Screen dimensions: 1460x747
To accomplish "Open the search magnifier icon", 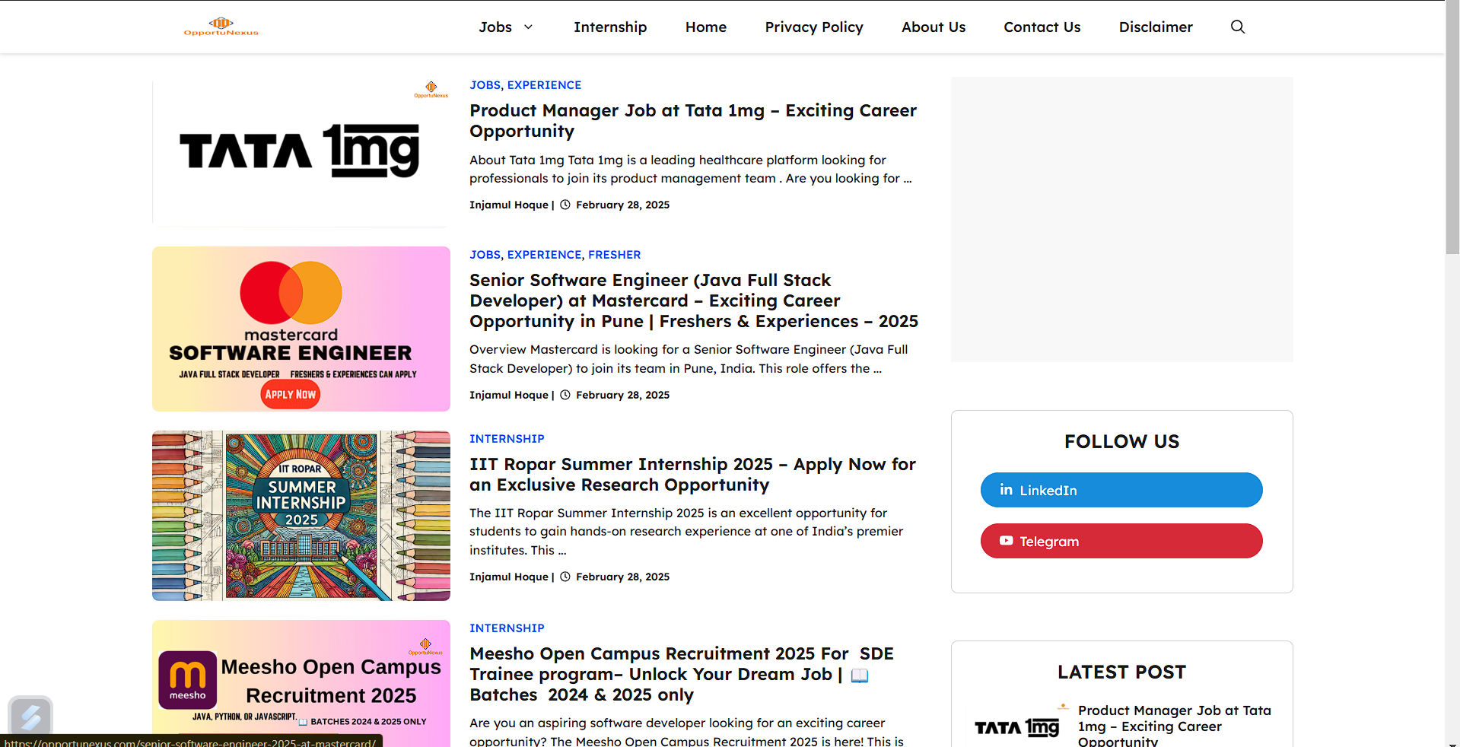I will [1238, 27].
